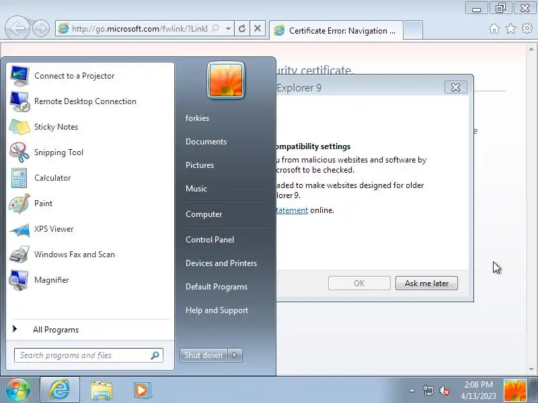Expand the Shut down options arrow
538x403 pixels.
point(235,355)
